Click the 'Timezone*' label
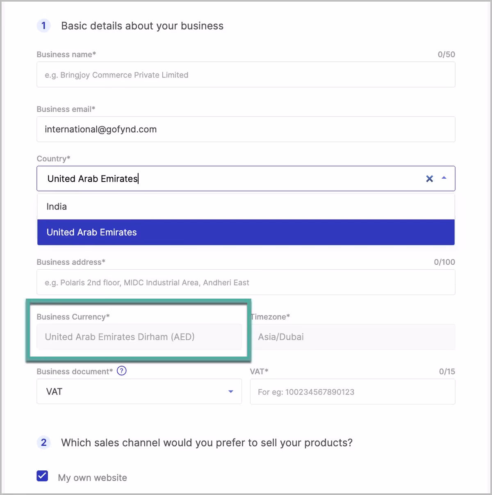The image size is (492, 495). [x=270, y=317]
